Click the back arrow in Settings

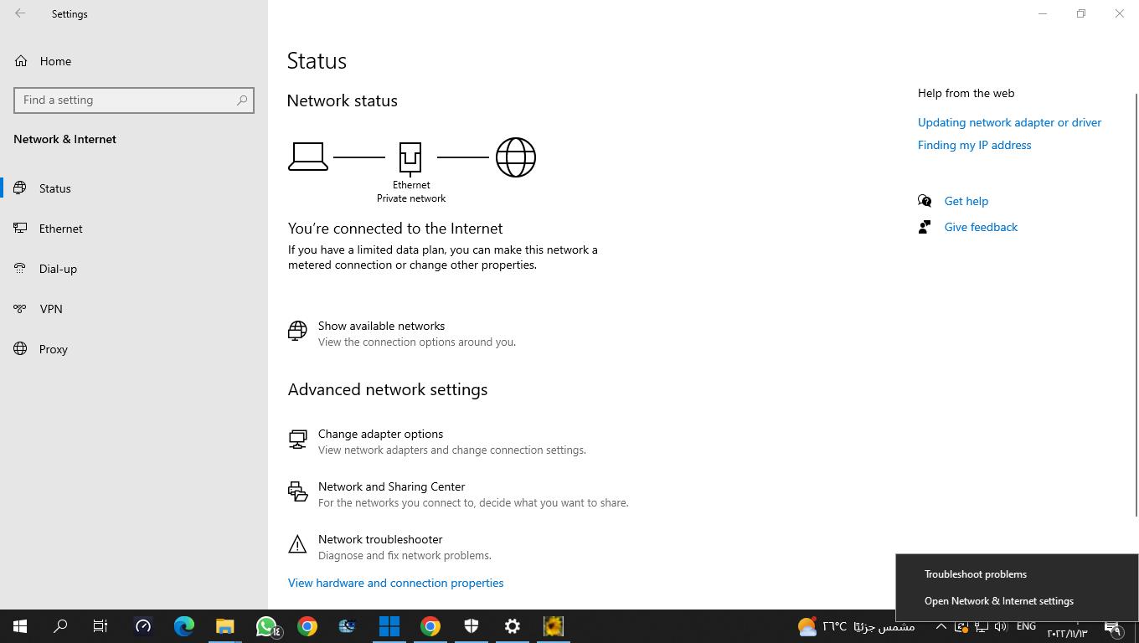coord(20,13)
